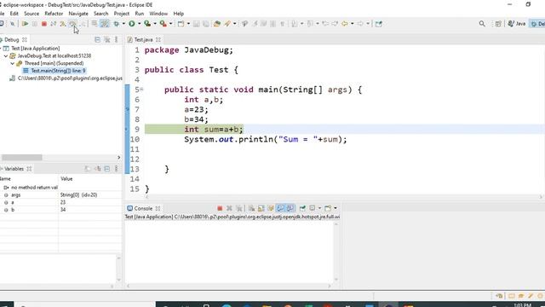Viewport: 545px width, 307px height.
Task: Click the green Run button
Action: pyautogui.click(x=132, y=24)
